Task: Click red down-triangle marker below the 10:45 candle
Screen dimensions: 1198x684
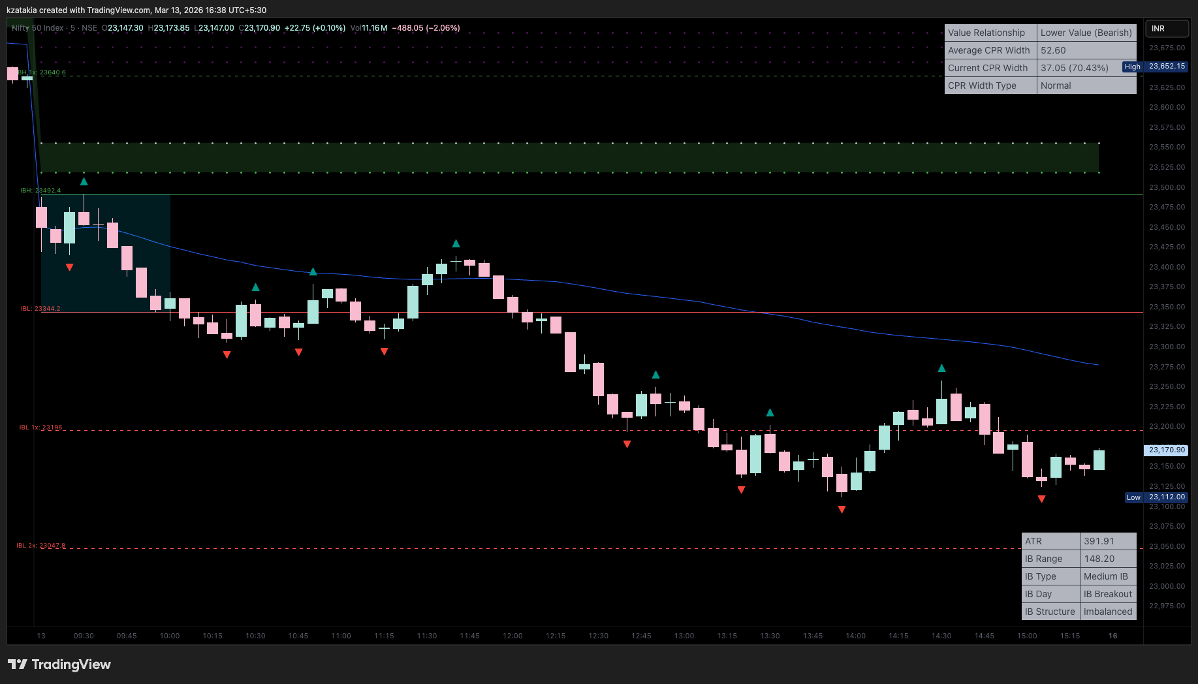Action: 298,352
